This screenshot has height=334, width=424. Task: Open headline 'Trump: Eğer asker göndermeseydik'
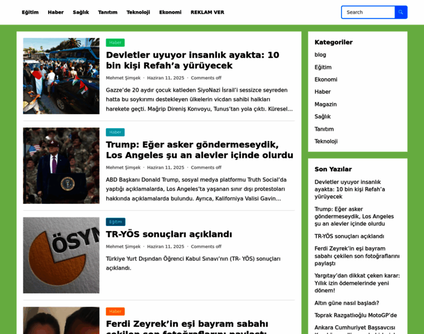pyautogui.click(x=200, y=150)
